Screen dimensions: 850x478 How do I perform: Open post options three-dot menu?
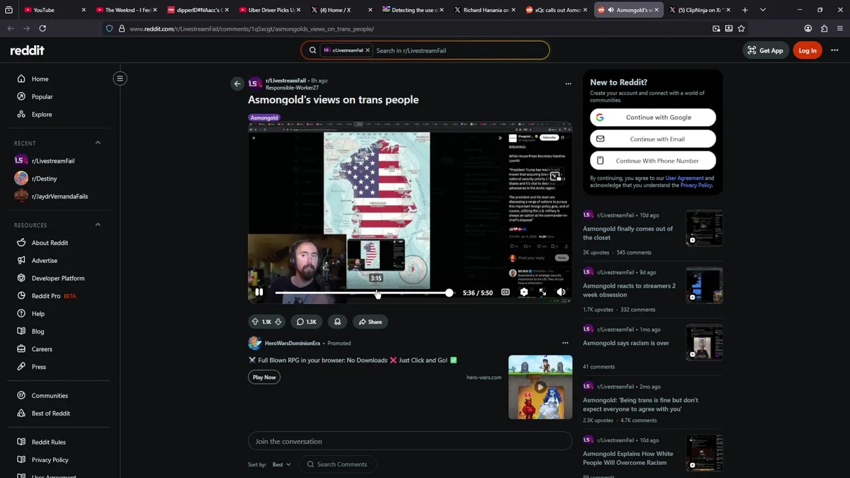point(568,84)
